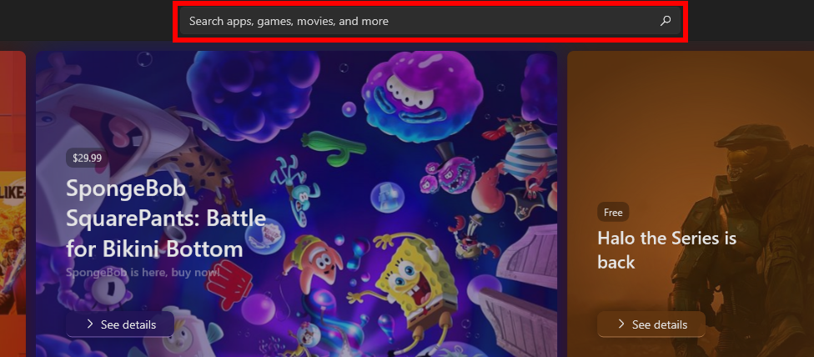
Task: Open the Halo the Series is back title
Action: (x=666, y=249)
